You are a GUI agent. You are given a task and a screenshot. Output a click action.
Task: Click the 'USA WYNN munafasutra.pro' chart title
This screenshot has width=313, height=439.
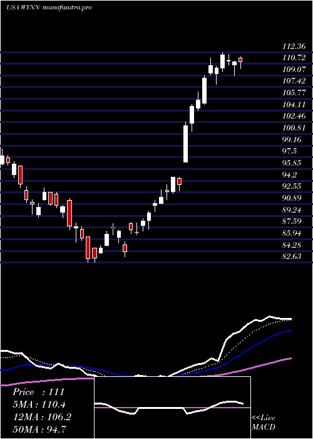pyautogui.click(x=49, y=8)
